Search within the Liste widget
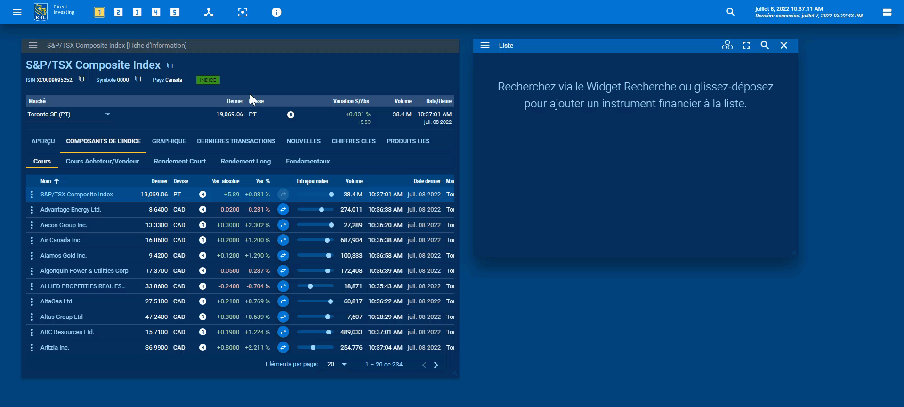 coord(765,45)
